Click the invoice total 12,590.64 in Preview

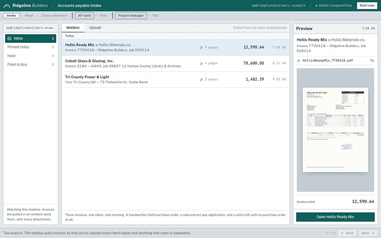[363, 202]
